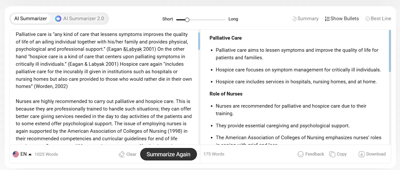Click the Summary mode icon
Image resolution: width=400 pixels, height=170 pixels.
(294, 19)
